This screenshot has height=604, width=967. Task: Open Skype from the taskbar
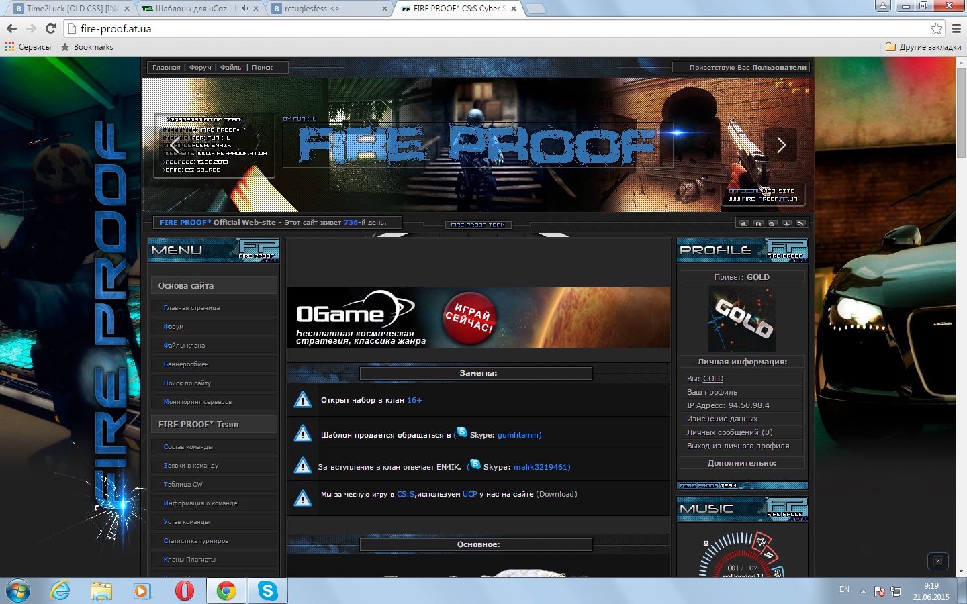(x=268, y=591)
